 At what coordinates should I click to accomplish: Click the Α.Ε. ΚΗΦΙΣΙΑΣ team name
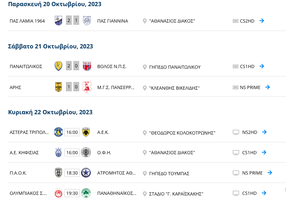pos(24,153)
